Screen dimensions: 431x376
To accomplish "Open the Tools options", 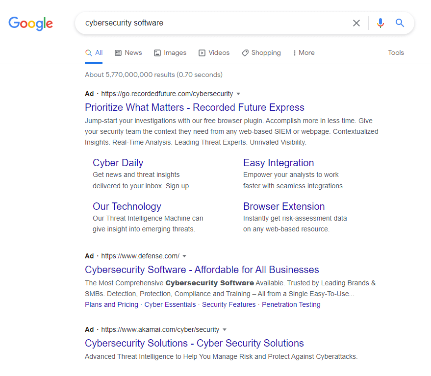I will pyautogui.click(x=396, y=53).
